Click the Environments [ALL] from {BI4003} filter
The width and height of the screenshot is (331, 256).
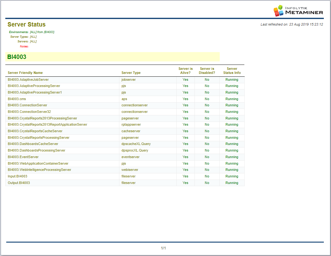click(x=32, y=32)
